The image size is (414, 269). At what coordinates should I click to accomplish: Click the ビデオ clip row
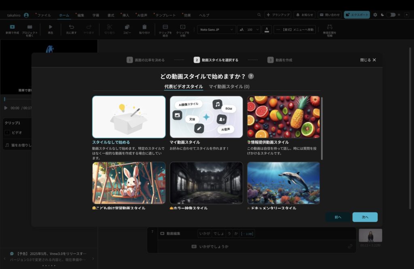pos(17,132)
